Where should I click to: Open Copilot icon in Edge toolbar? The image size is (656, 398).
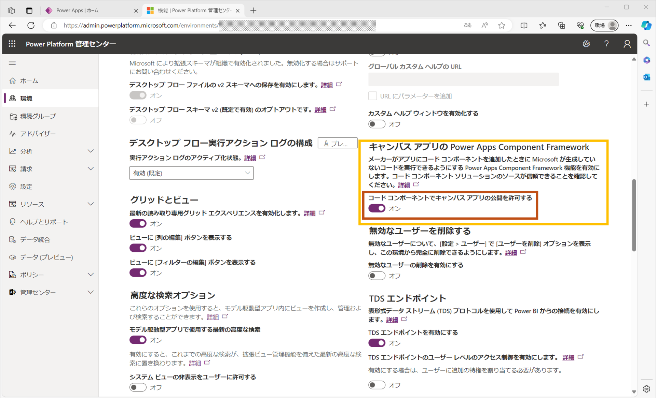pos(646,25)
